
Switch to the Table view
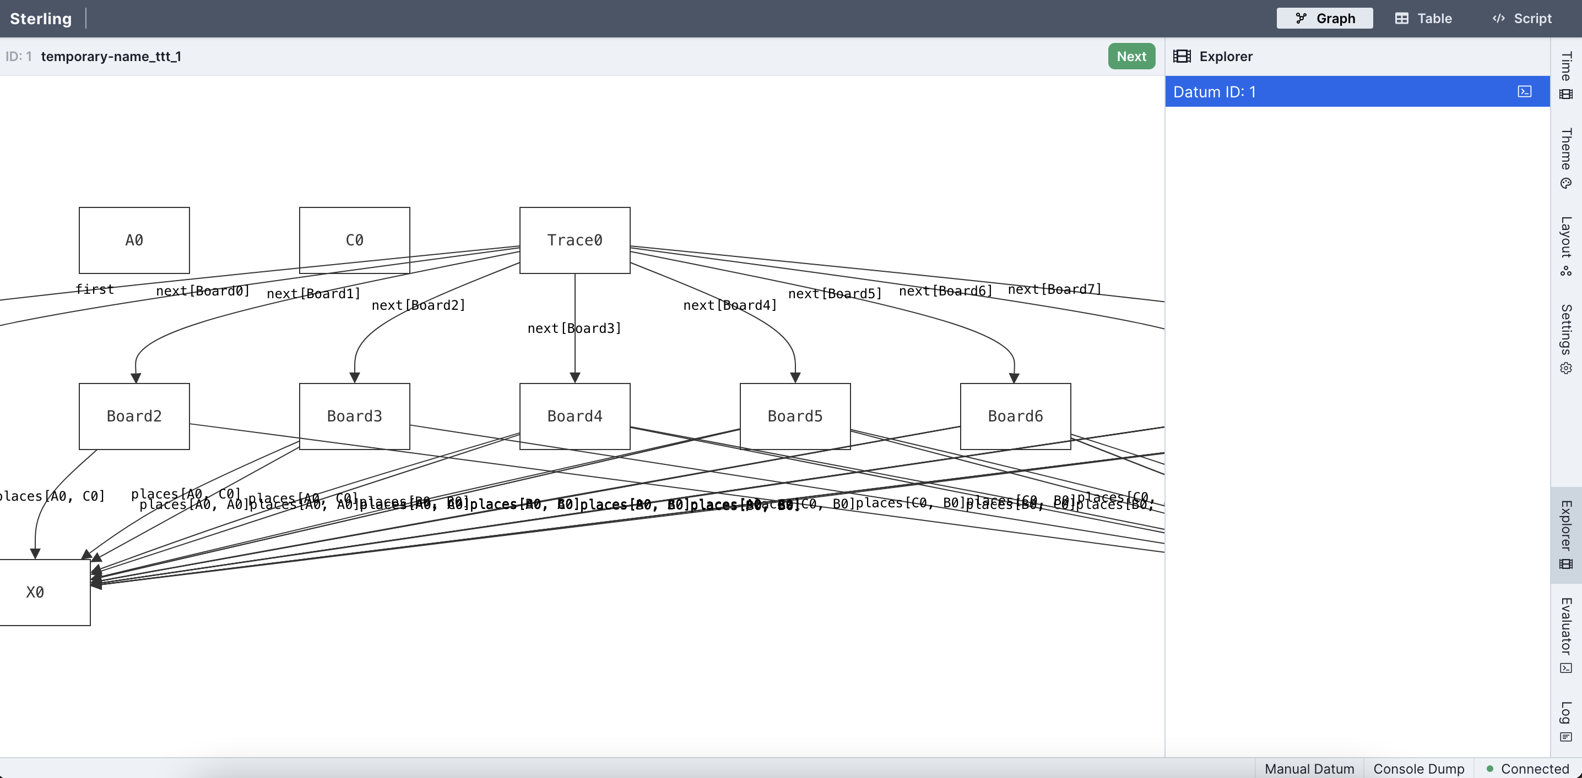point(1423,18)
